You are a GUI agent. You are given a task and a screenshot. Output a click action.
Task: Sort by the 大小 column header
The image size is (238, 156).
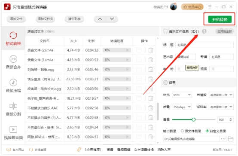pos(73,41)
